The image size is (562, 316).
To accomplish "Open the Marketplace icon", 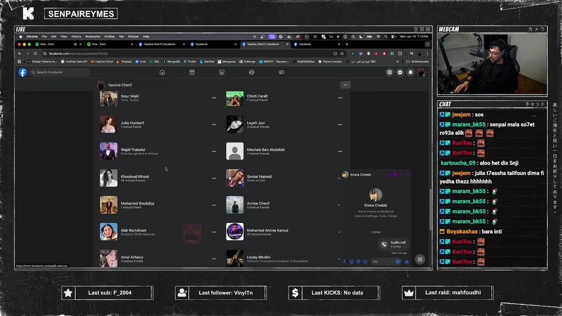I will [222, 72].
